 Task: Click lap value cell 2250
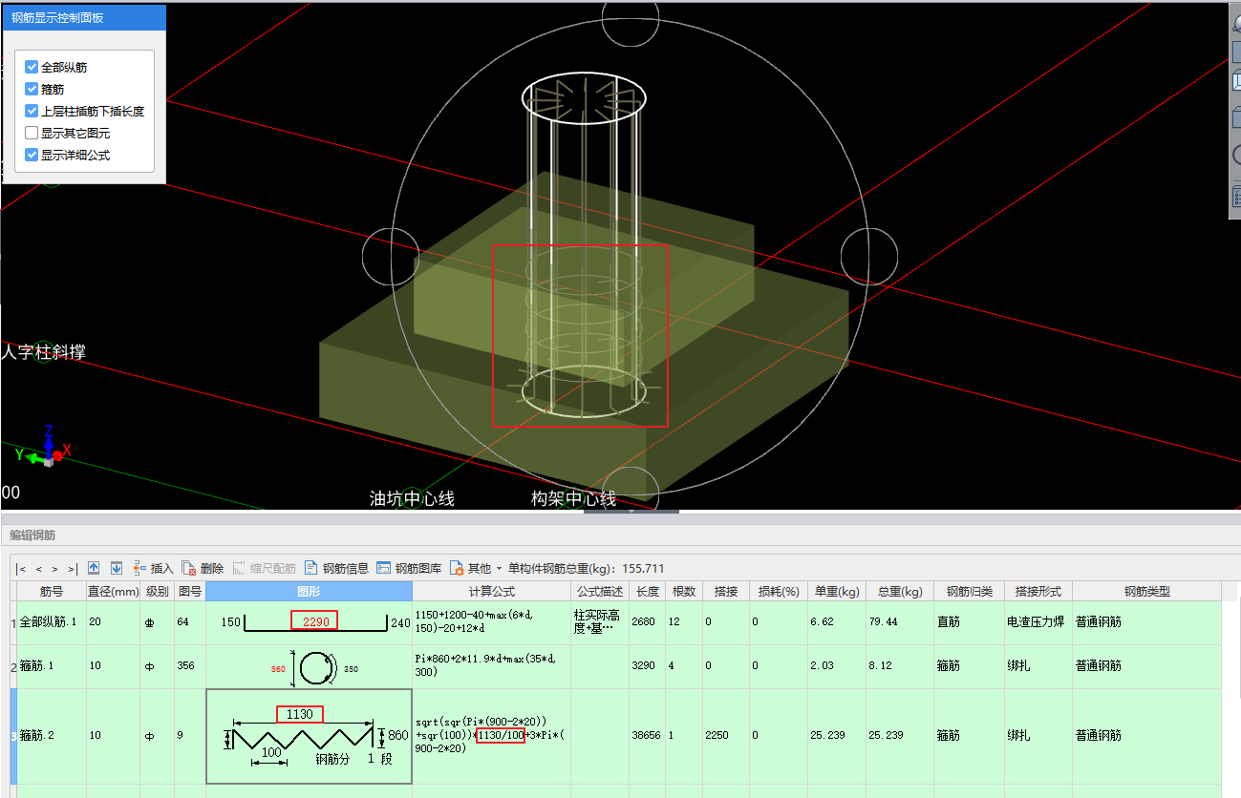pyautogui.click(x=725, y=736)
